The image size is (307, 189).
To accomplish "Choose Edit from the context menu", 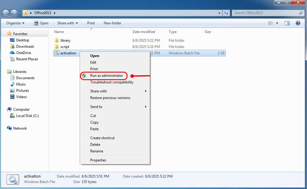I will tap(93, 62).
